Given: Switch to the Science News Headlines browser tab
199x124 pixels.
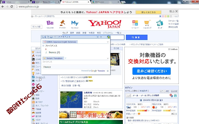Looking at the screenshot, I should point(46,2).
